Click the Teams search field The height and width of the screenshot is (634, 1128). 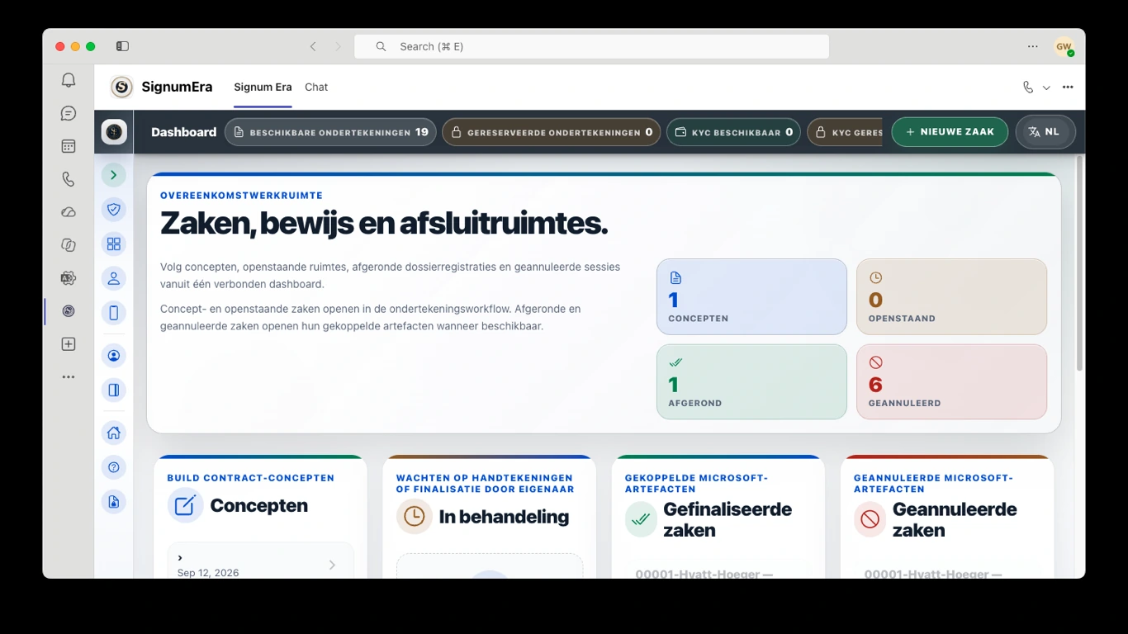coord(591,46)
